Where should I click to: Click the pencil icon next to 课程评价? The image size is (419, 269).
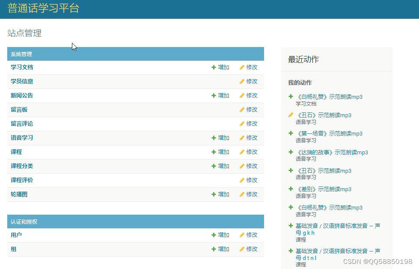tap(242, 180)
